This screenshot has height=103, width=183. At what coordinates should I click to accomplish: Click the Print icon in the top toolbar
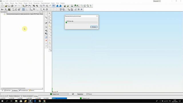(x=12, y=6)
